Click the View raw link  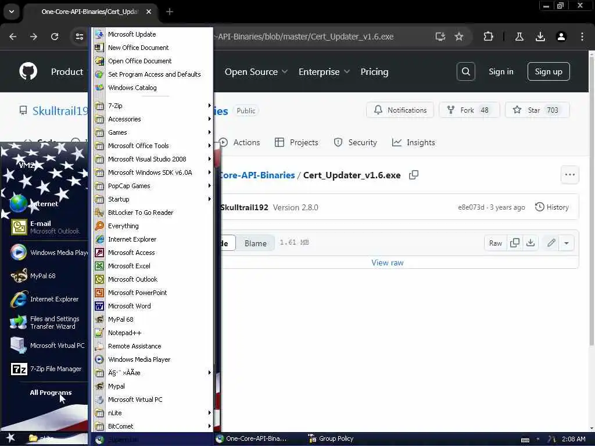[x=388, y=262]
